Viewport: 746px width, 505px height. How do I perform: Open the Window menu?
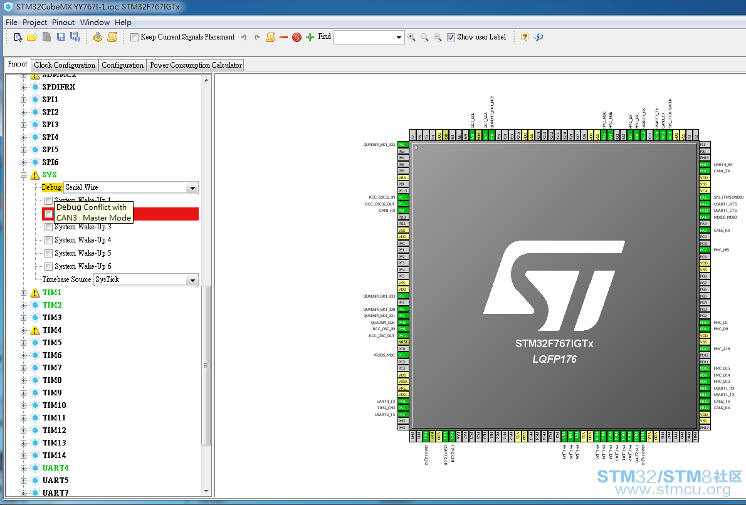click(95, 23)
